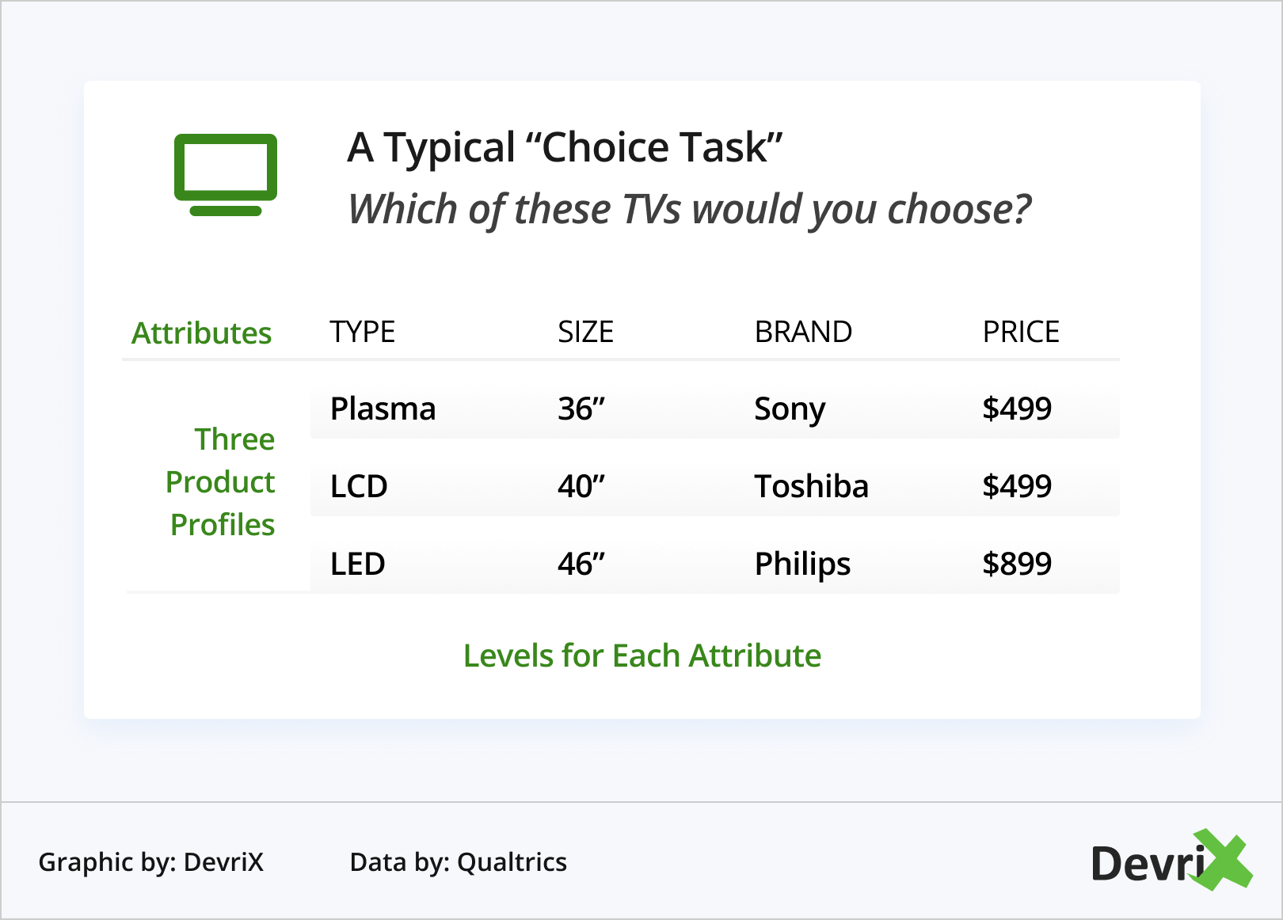Choose the Sony brand cell
1283x920 pixels.
pyautogui.click(x=790, y=409)
